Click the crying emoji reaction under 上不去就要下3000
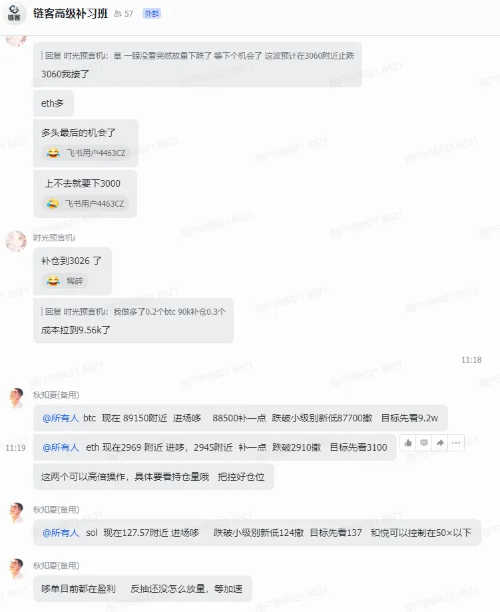The width and height of the screenshot is (500, 612). click(53, 204)
